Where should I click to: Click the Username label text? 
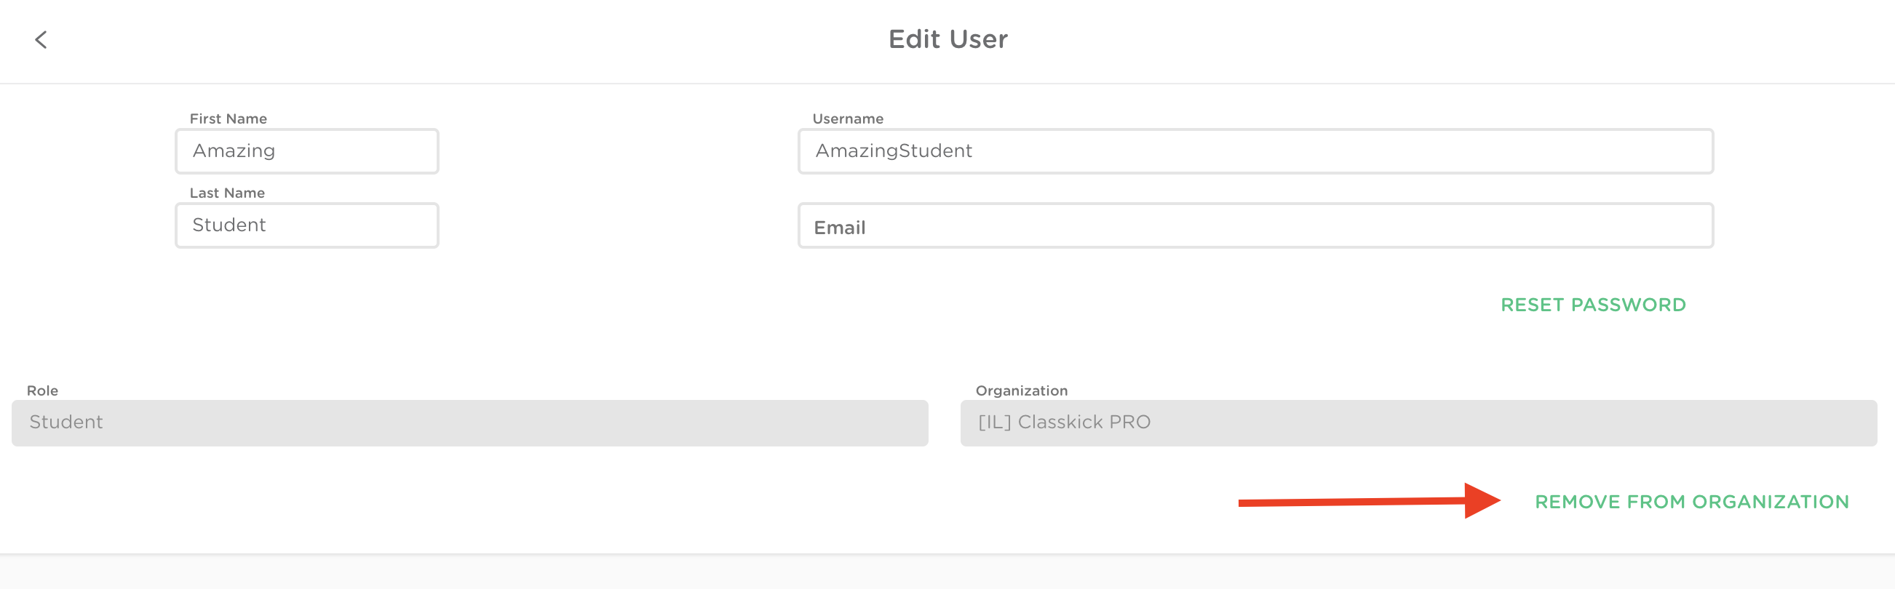click(x=848, y=119)
